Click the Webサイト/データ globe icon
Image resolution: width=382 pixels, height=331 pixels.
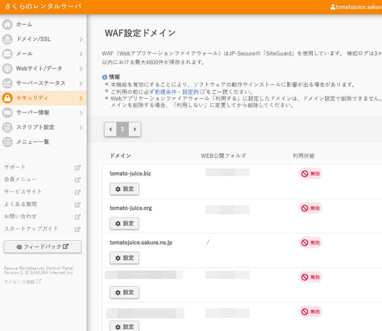click(7, 69)
